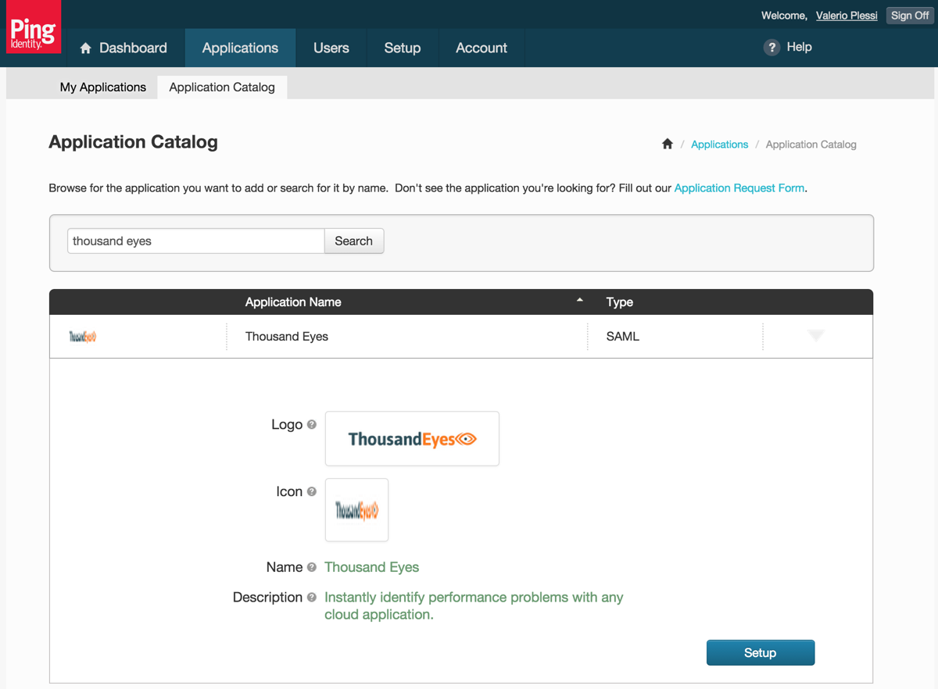Click the Icon field help icon
938x689 pixels.
(x=312, y=491)
